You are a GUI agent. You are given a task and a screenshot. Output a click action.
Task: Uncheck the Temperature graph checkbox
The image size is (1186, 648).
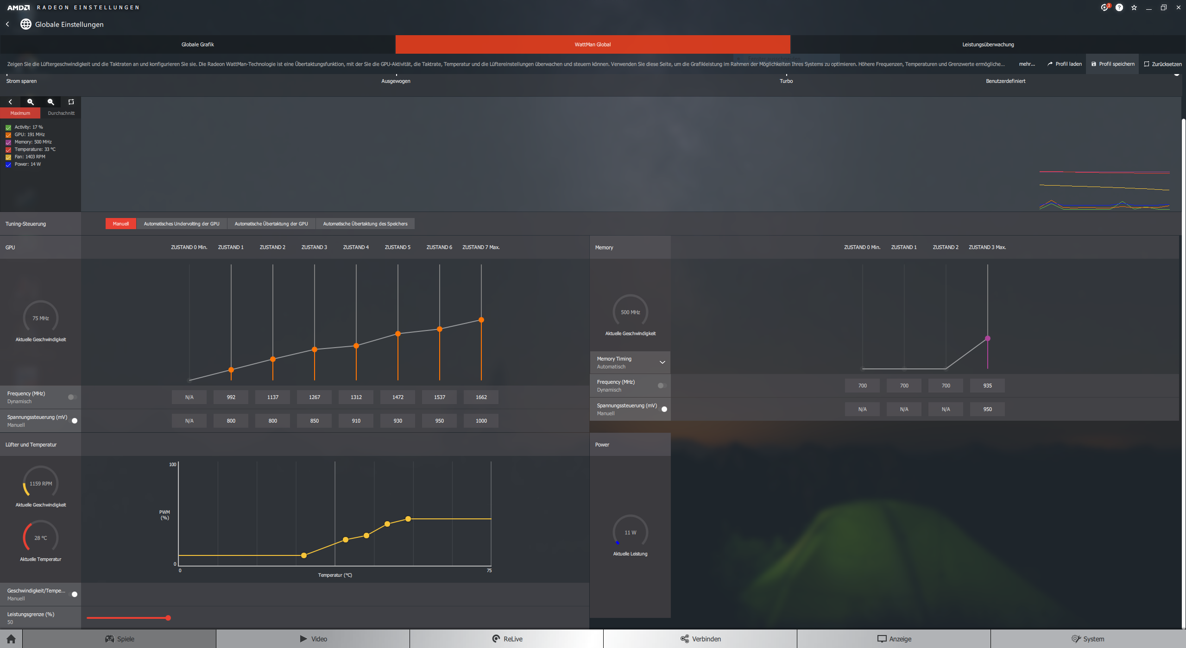[8, 150]
